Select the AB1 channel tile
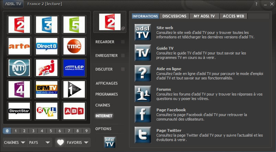The image size is (276, 152). (74, 111)
